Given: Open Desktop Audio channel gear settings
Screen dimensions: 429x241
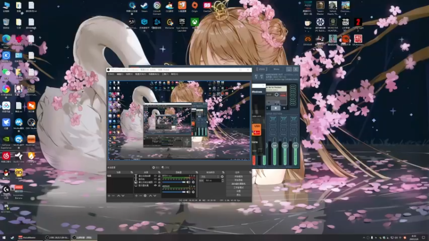Looking at the screenshot, I should click(193, 192).
